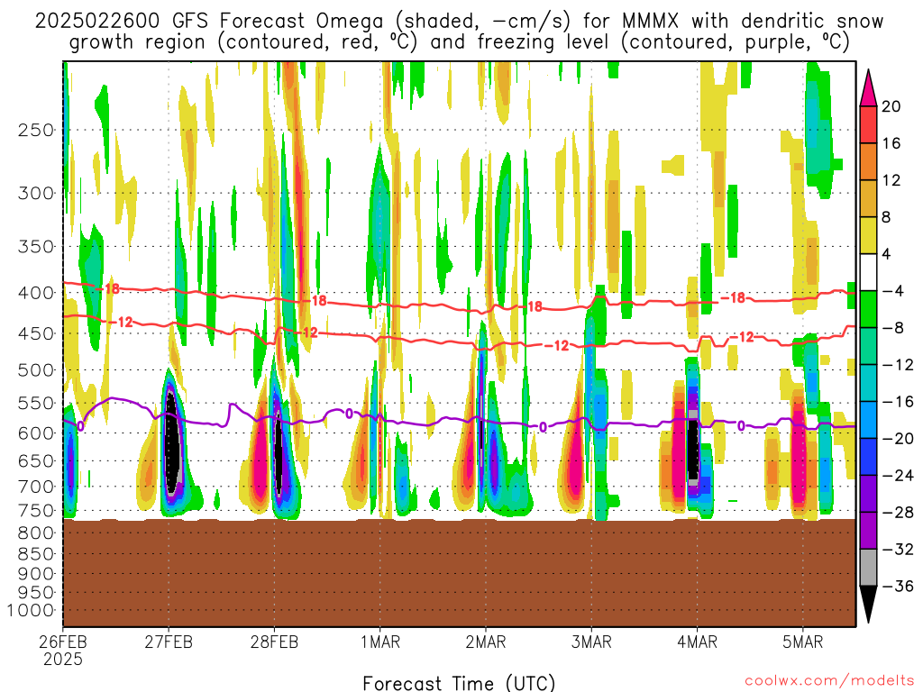Click the 300 pressure level label
The height and width of the screenshot is (692, 923).
click(36, 193)
